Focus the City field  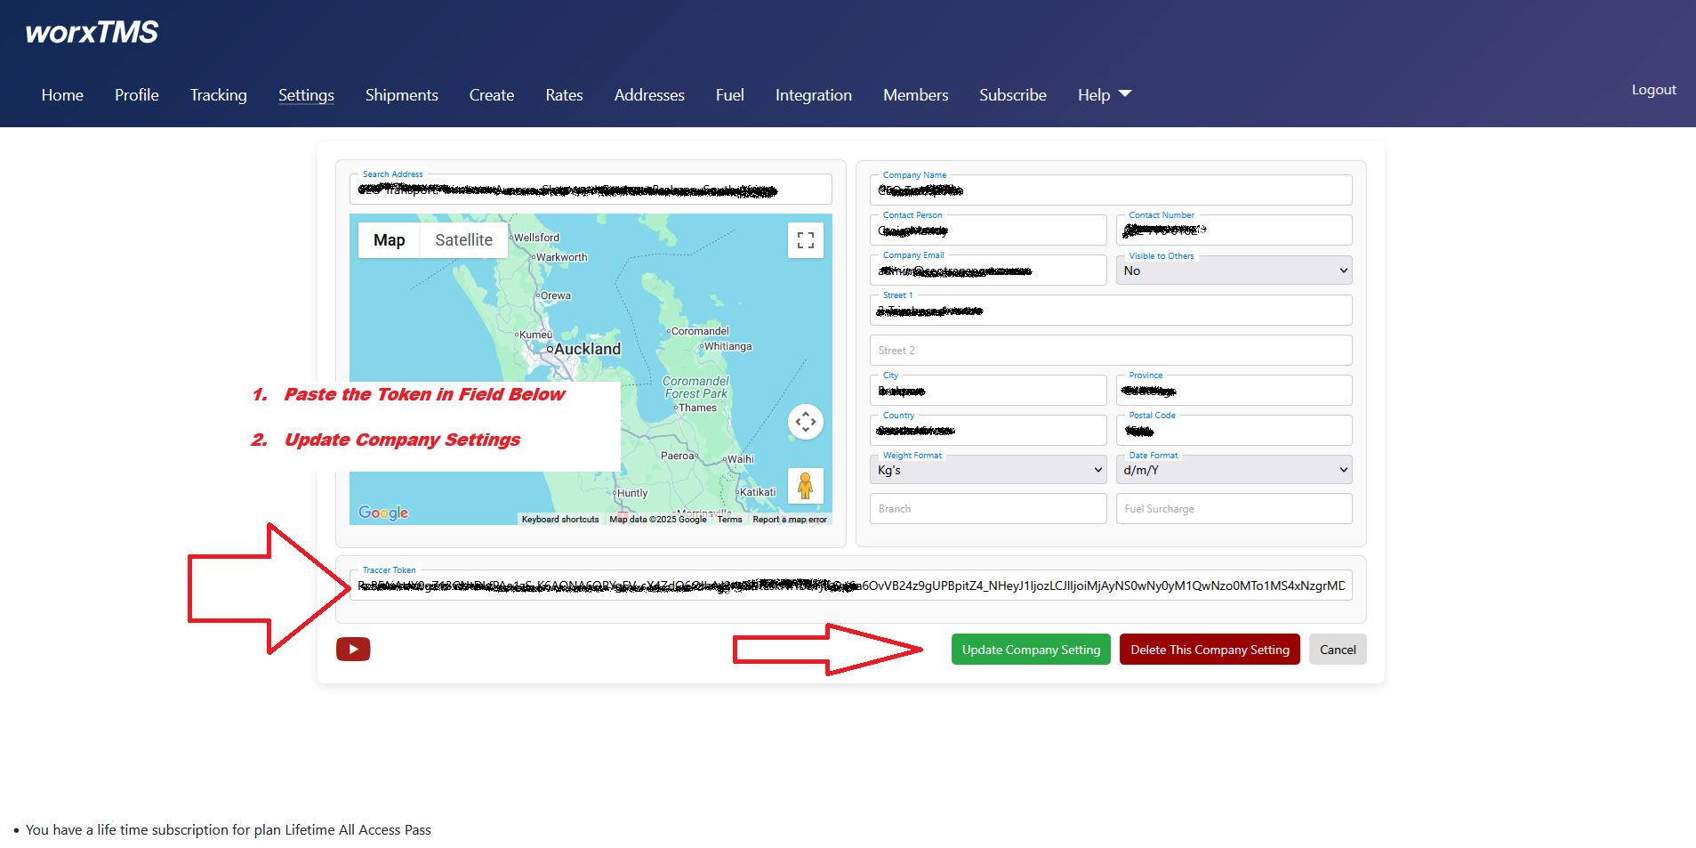point(988,391)
